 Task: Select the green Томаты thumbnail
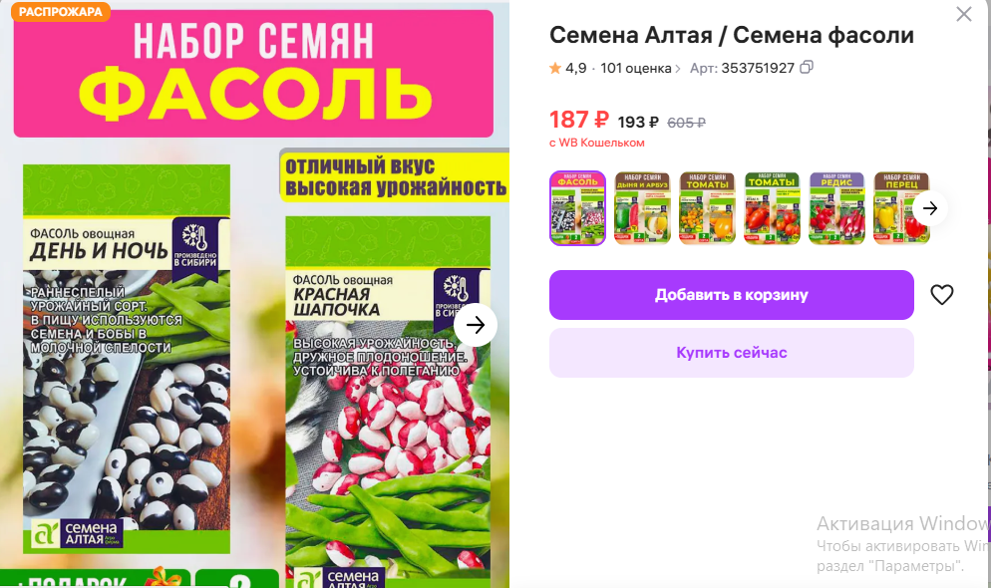772,207
